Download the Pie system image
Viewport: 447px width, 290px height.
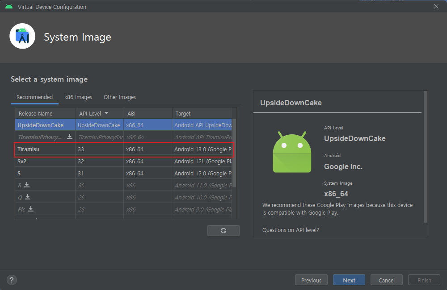click(31, 209)
